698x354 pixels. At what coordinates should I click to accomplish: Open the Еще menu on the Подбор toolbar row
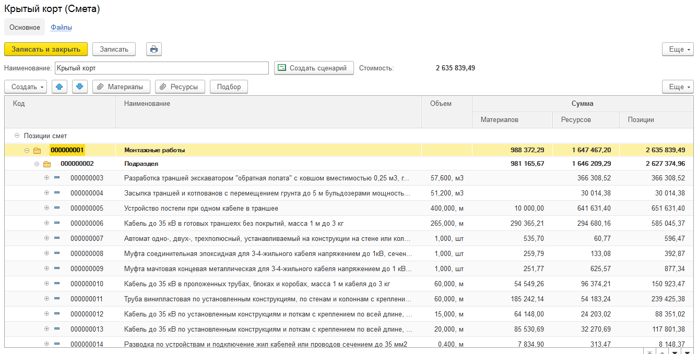point(678,87)
